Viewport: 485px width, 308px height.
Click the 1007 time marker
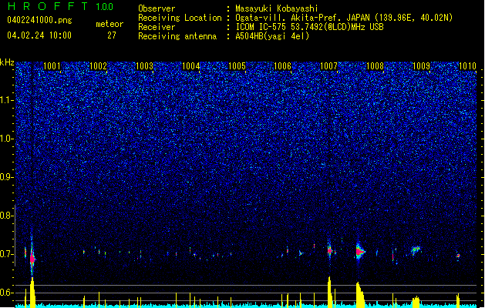(x=328, y=66)
